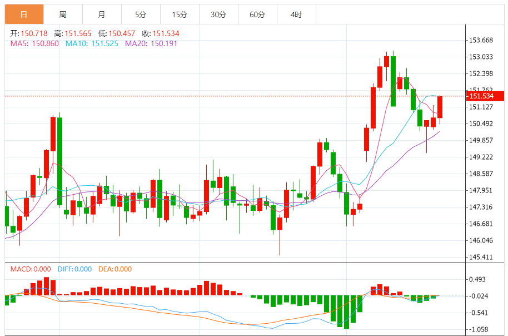The height and width of the screenshot is (336, 508).
Task: Switch to the monthly 月 tab
Action: point(102,14)
